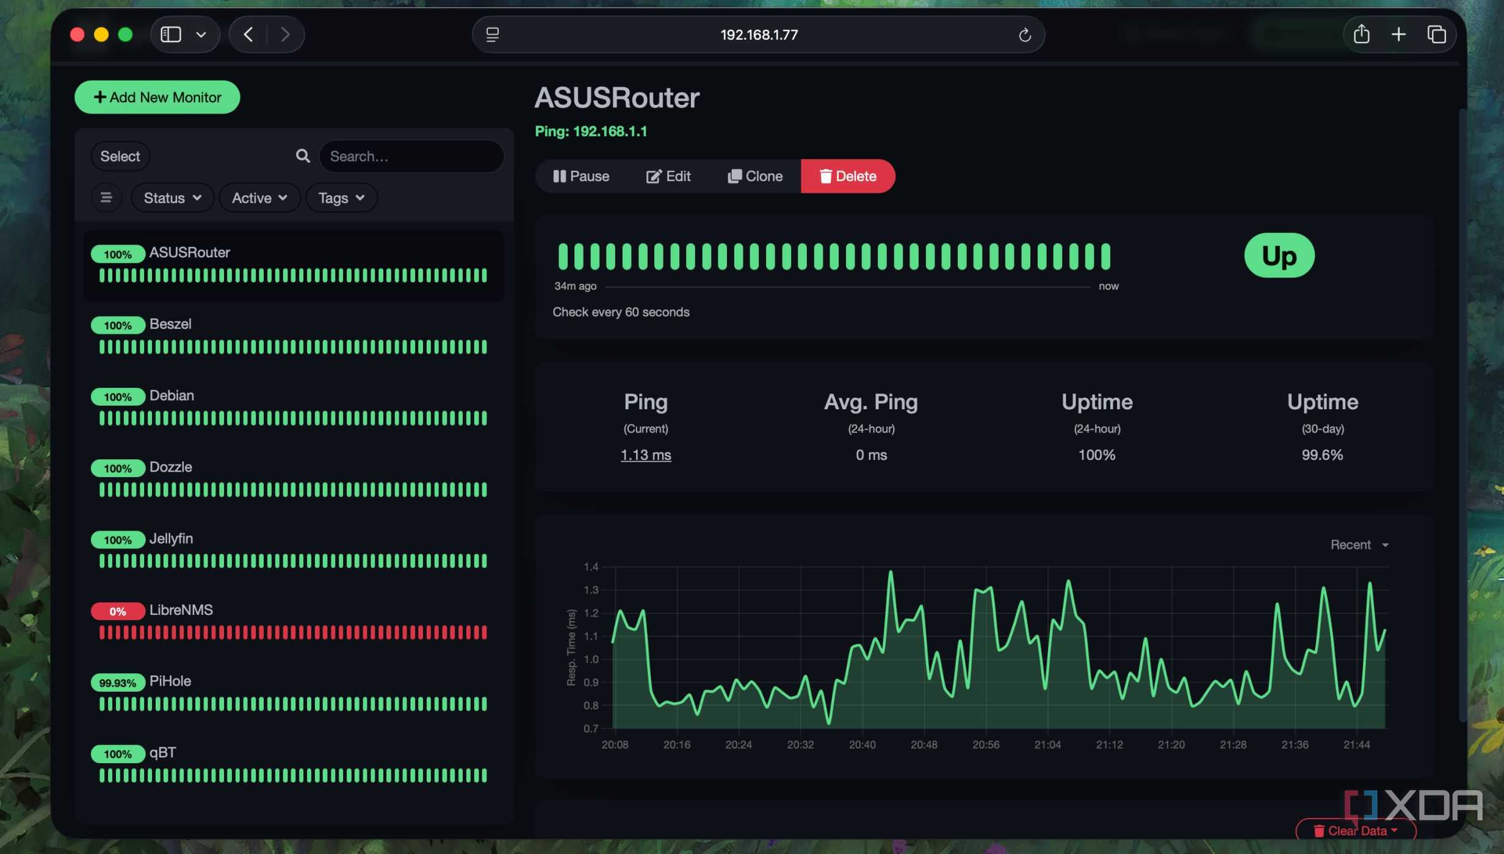Reload the page with the refresh icon
The height and width of the screenshot is (854, 1504).
coord(1025,35)
